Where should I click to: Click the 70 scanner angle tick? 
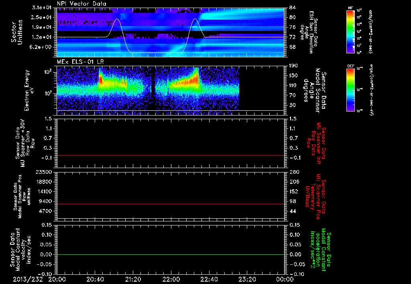click(293, 95)
